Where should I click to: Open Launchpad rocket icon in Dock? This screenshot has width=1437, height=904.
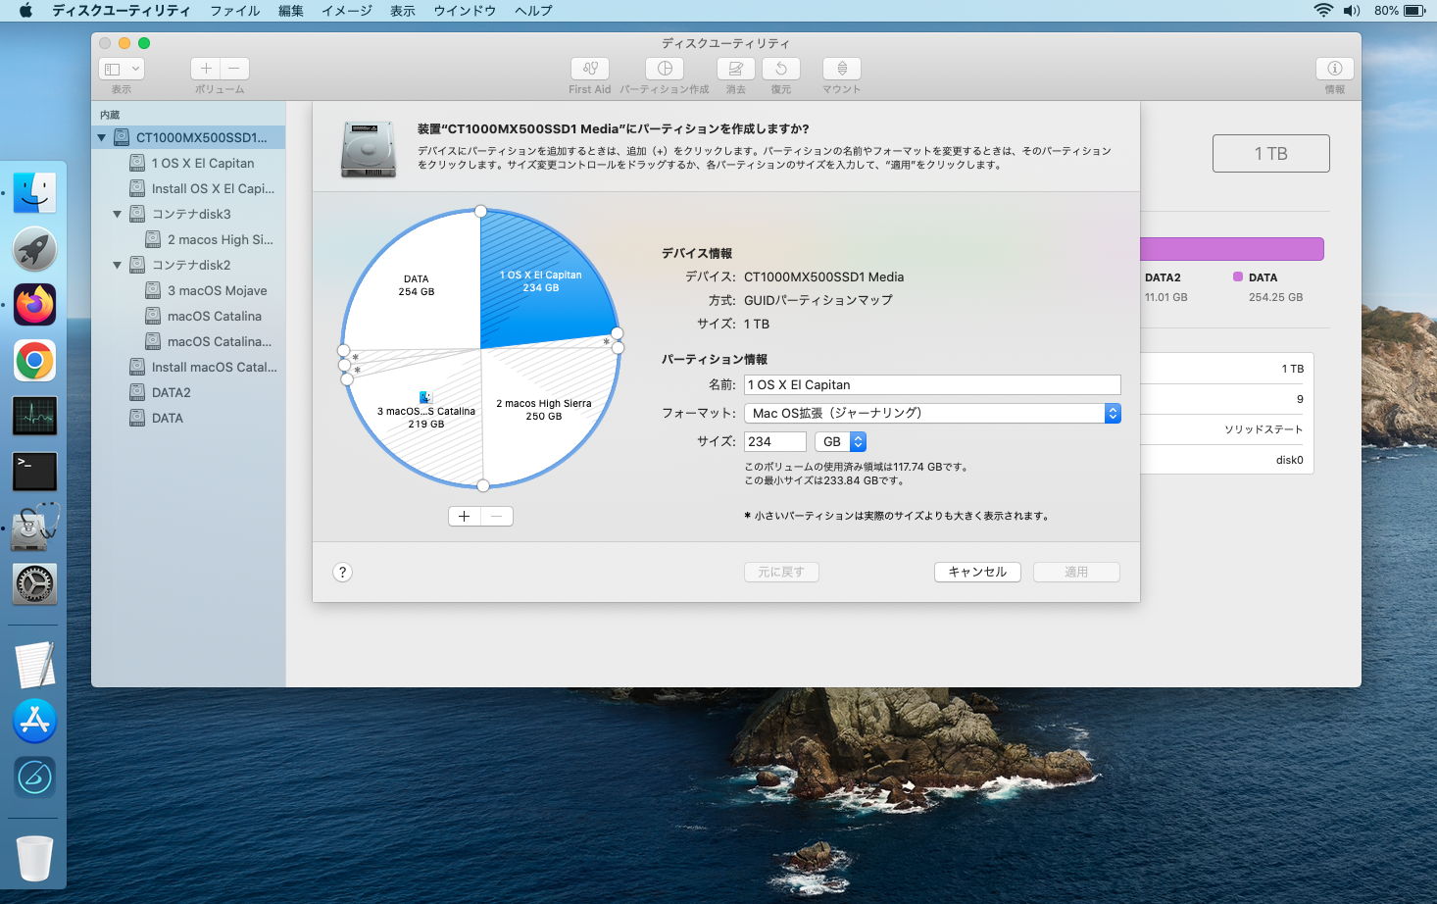point(34,249)
